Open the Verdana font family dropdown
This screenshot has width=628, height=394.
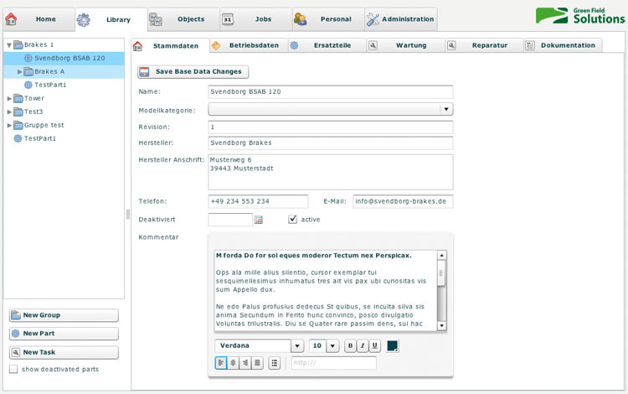click(296, 345)
